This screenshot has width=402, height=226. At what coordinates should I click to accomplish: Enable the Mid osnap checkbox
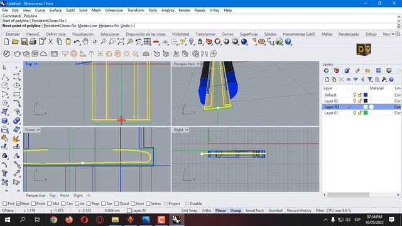[x=50, y=203]
